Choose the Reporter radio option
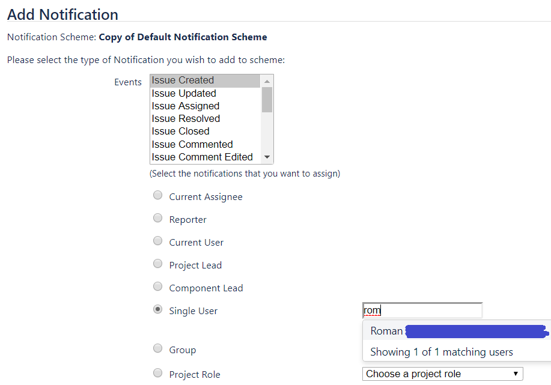 click(x=158, y=218)
